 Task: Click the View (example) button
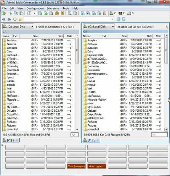[x=76, y=166]
